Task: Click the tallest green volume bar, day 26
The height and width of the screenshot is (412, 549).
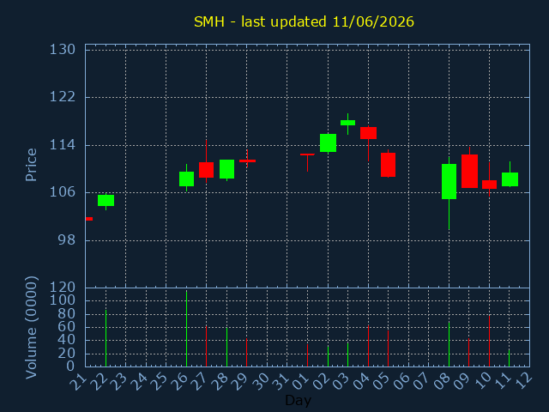Action: [187, 328]
